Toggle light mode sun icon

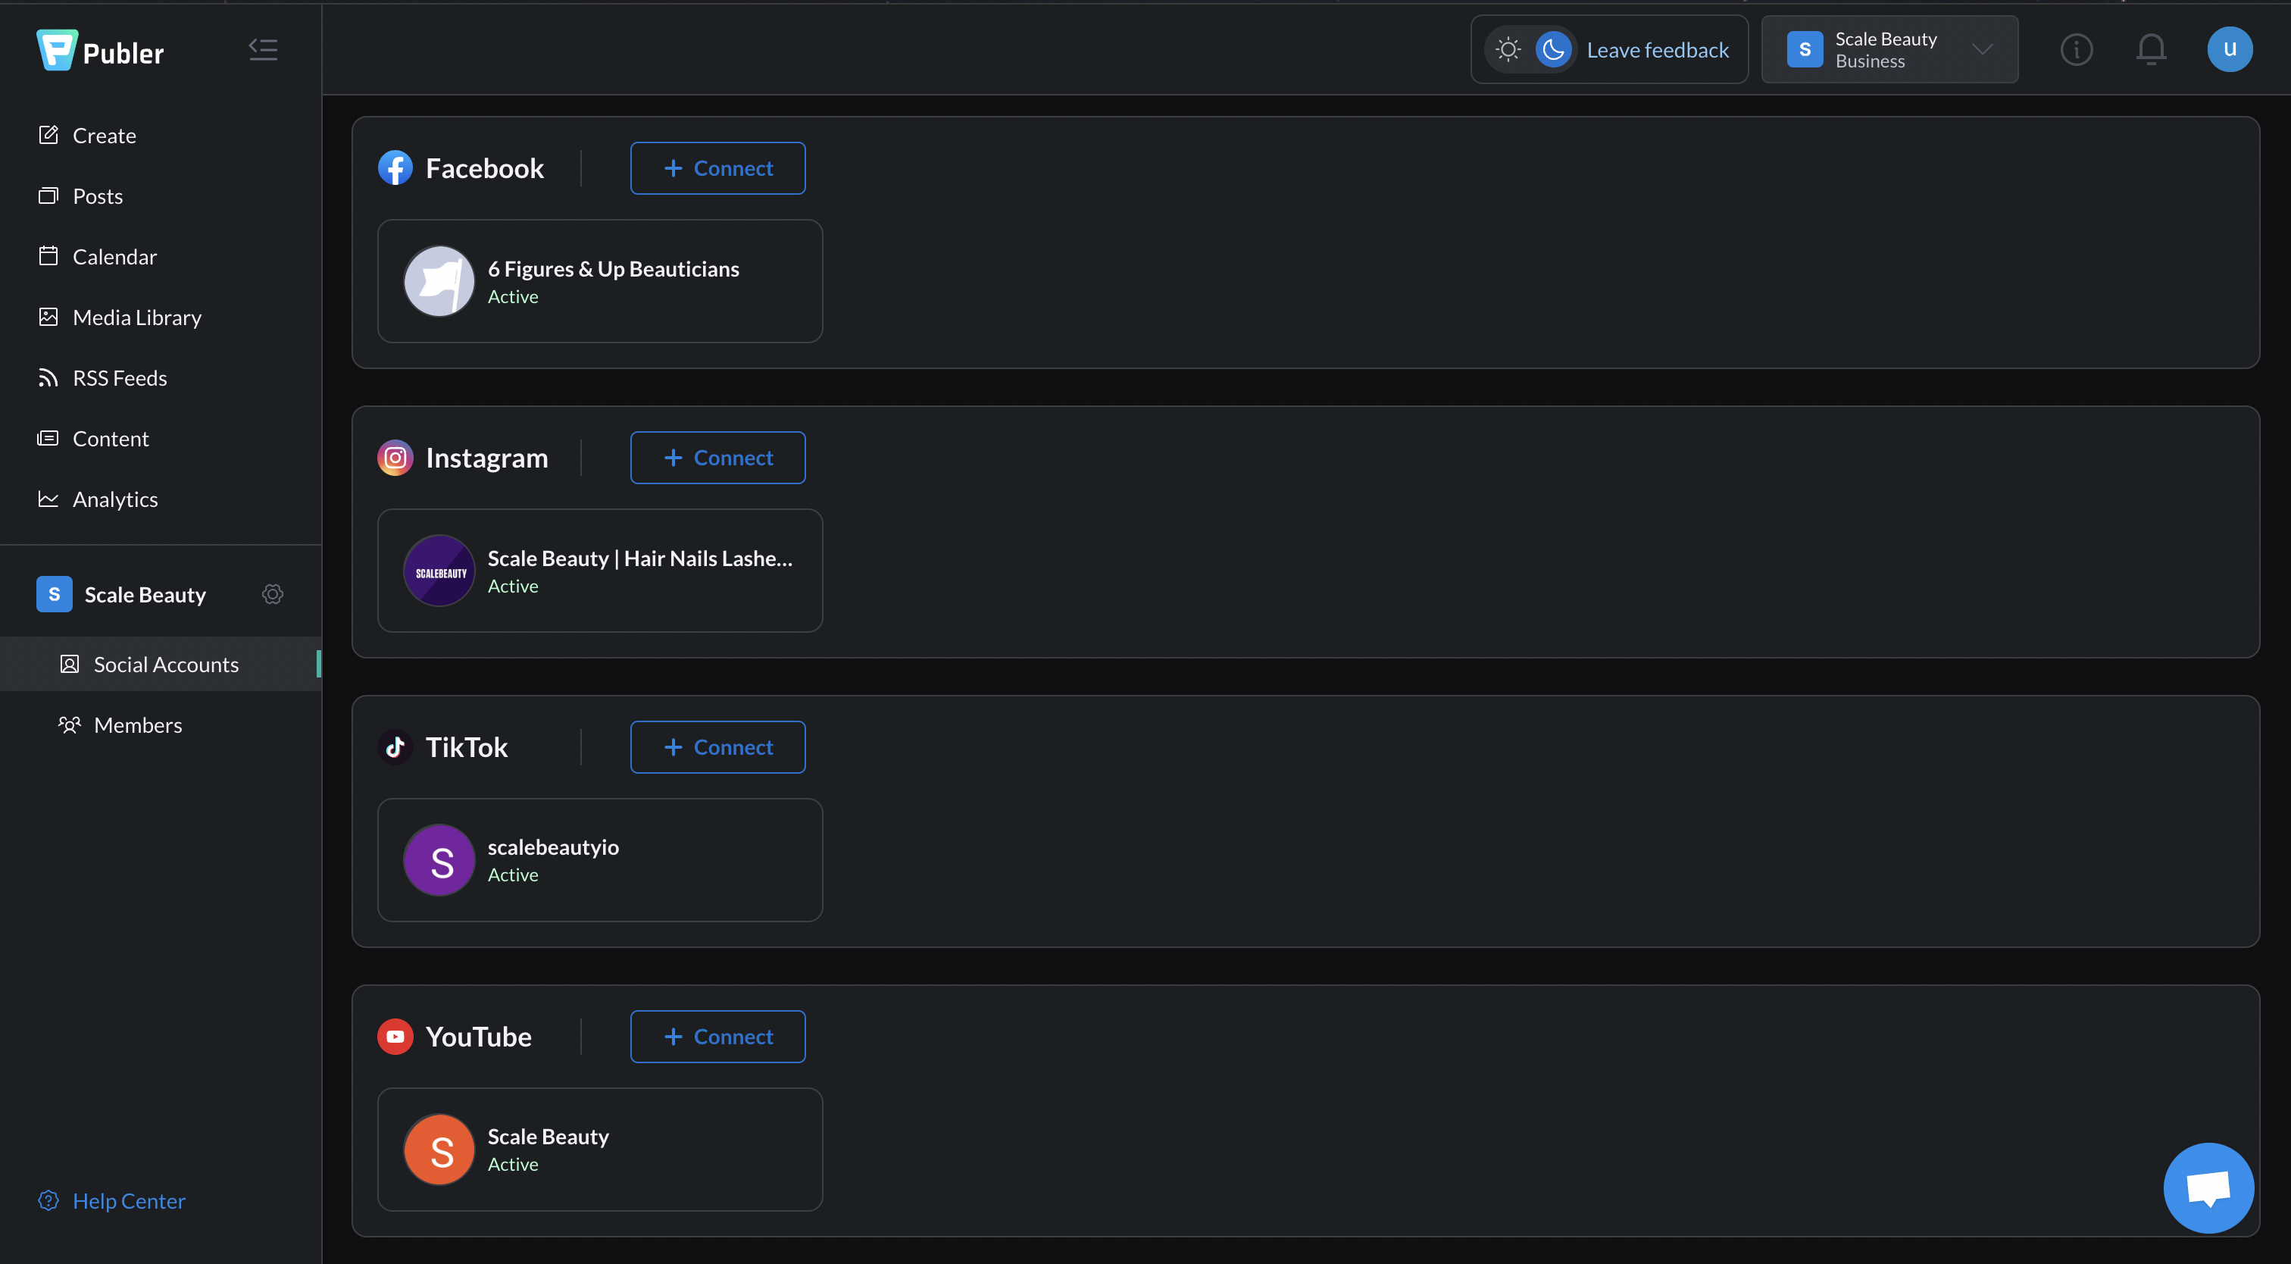coord(1505,48)
